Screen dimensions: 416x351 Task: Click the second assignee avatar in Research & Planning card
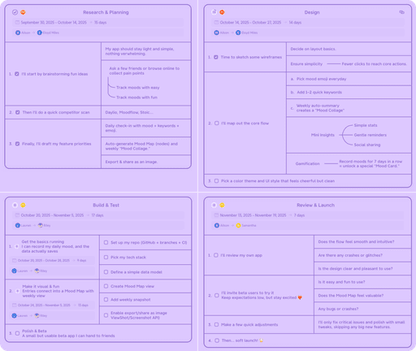40,32
